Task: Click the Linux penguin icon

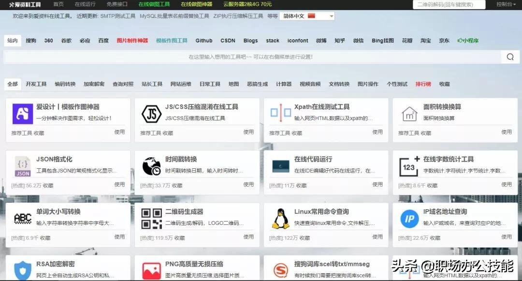Action: coord(281,219)
